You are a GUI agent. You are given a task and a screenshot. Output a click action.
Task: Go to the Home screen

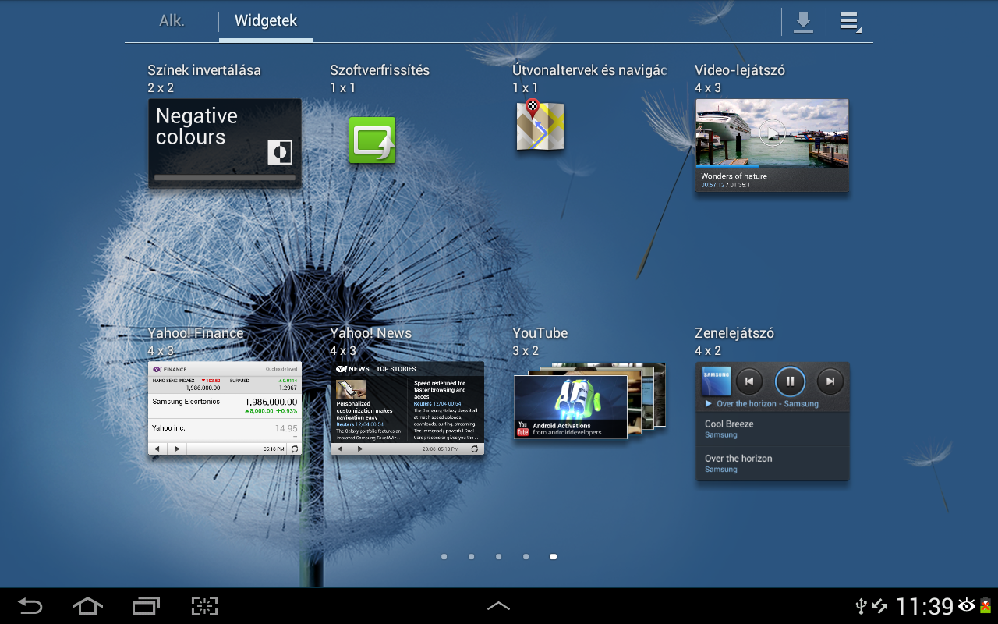(x=87, y=606)
